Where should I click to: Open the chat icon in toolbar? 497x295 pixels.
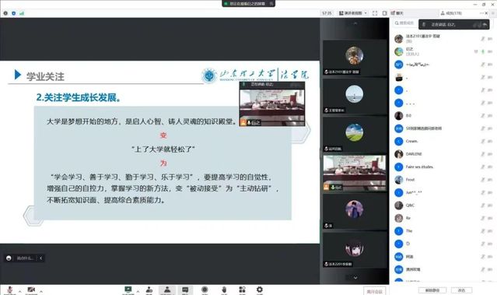tap(185, 290)
